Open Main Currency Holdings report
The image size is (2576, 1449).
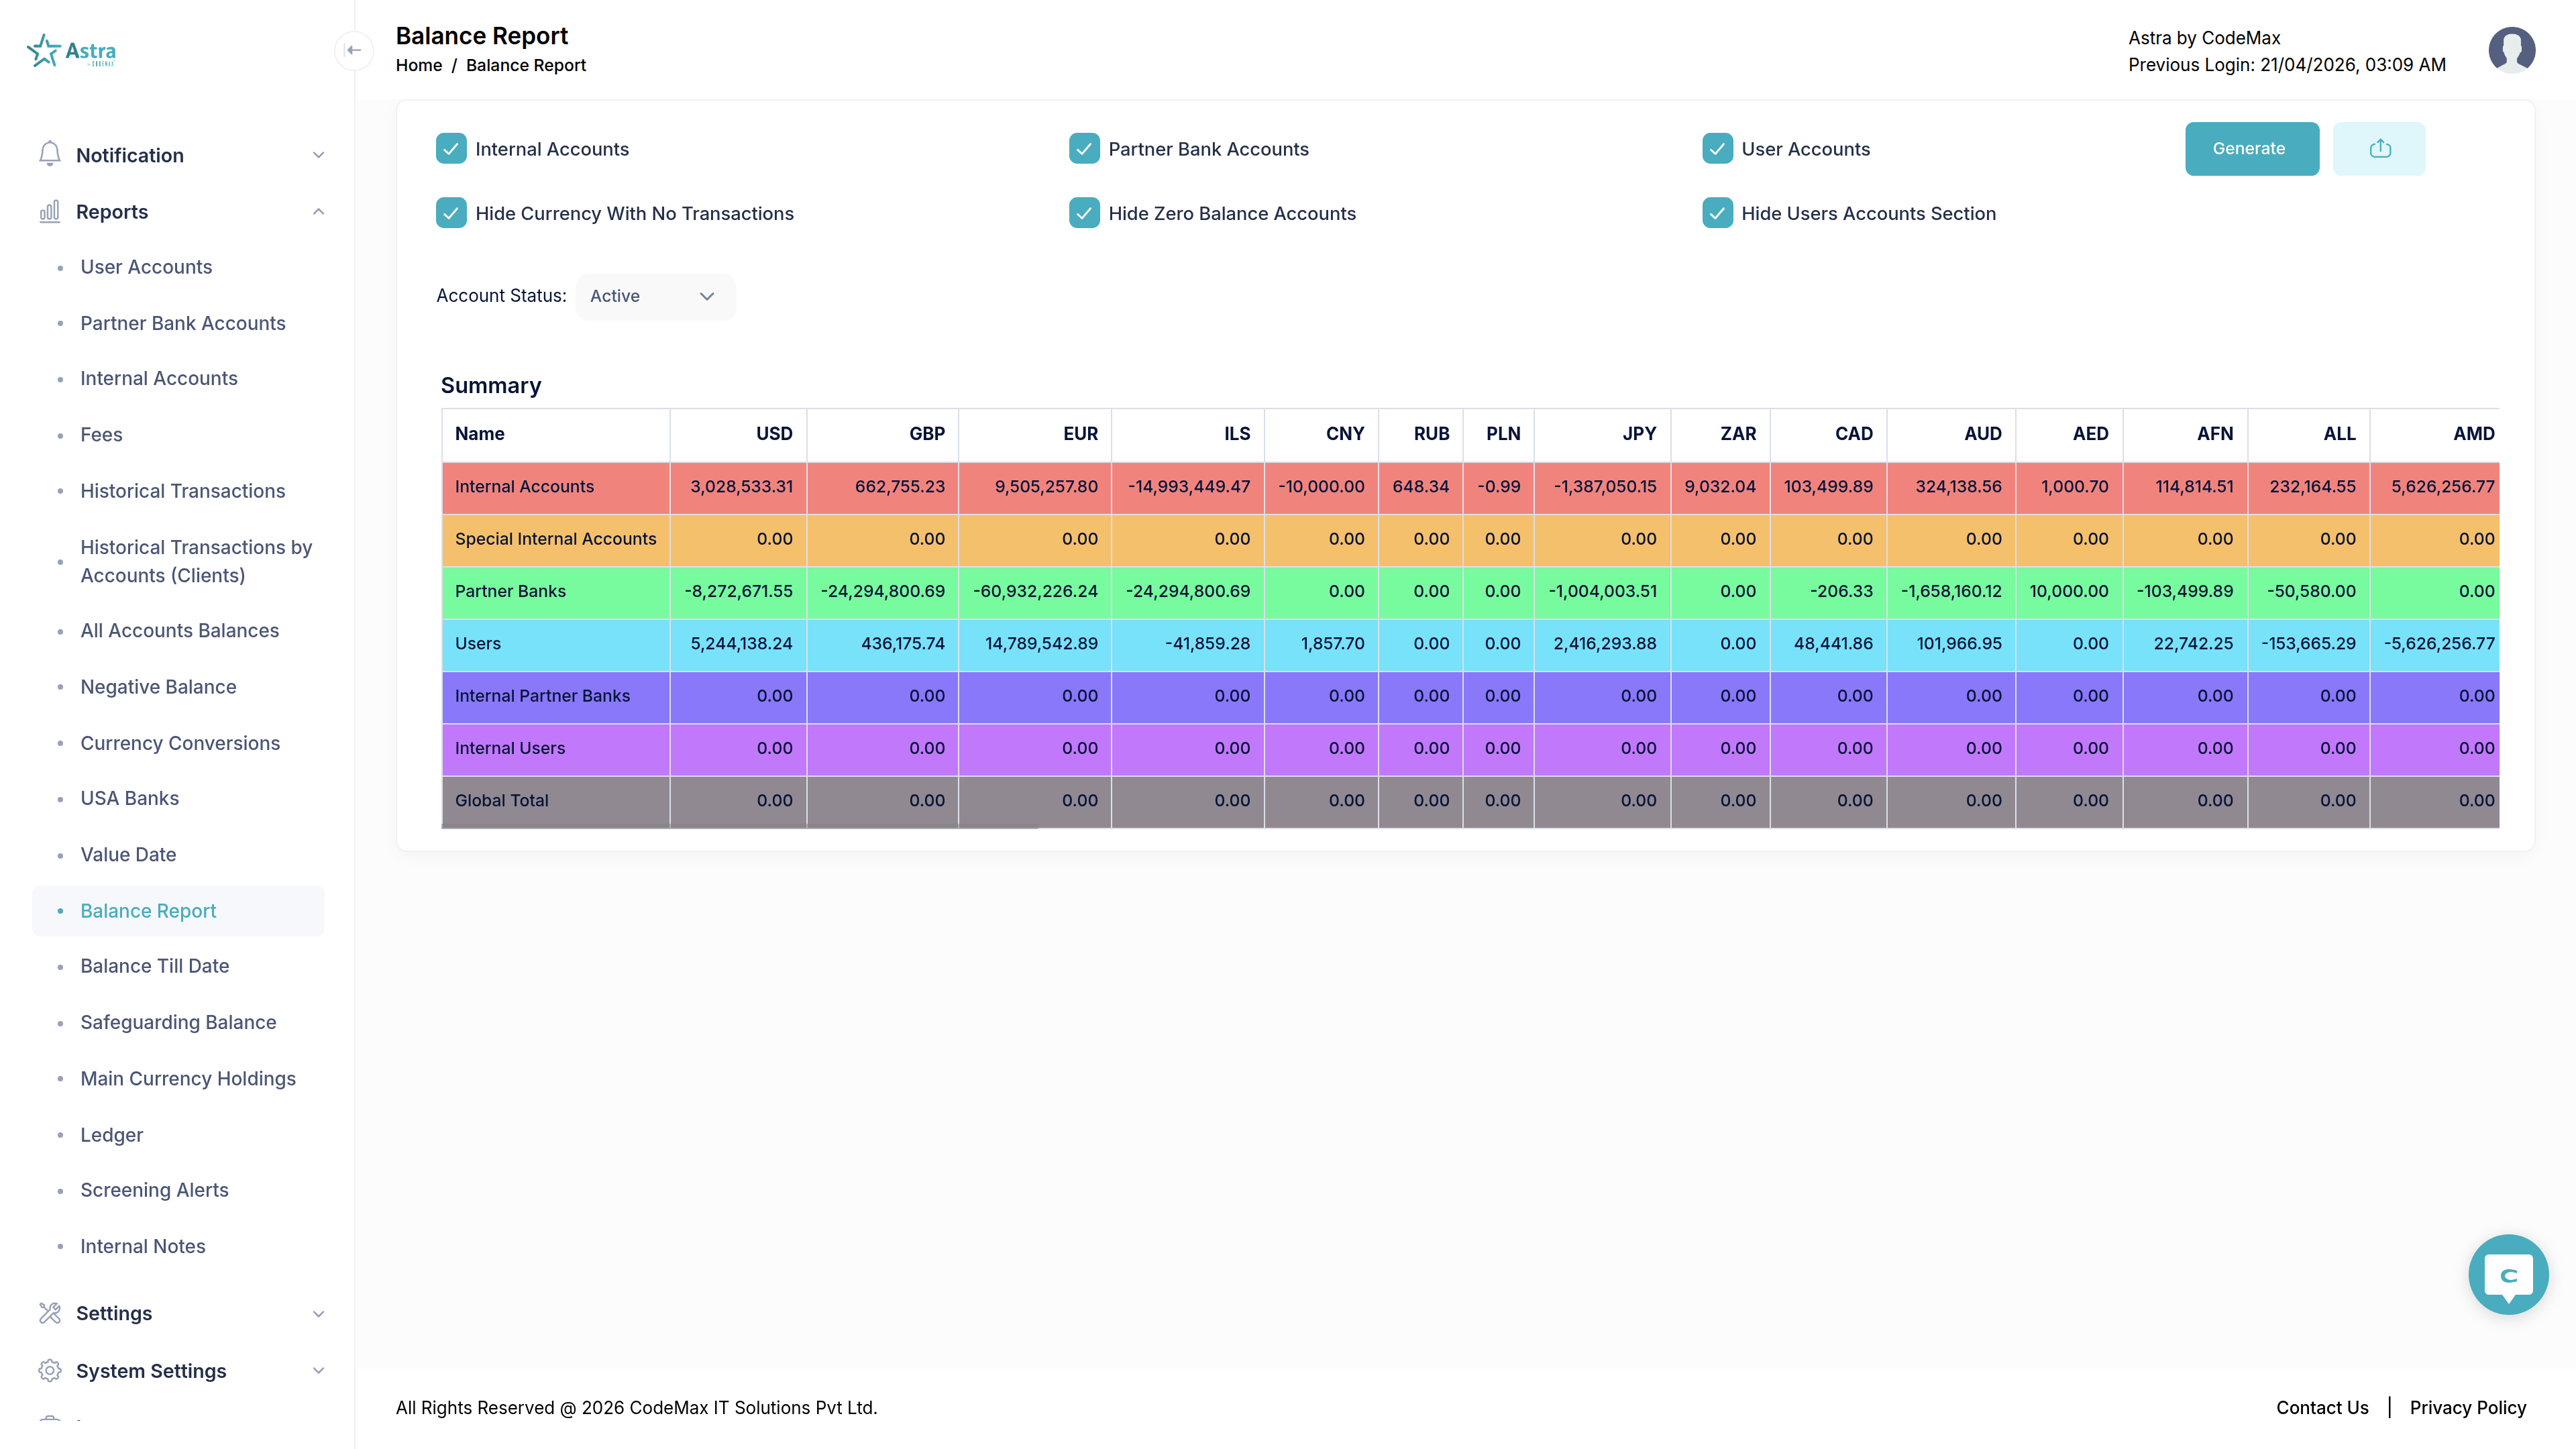tap(188, 1079)
